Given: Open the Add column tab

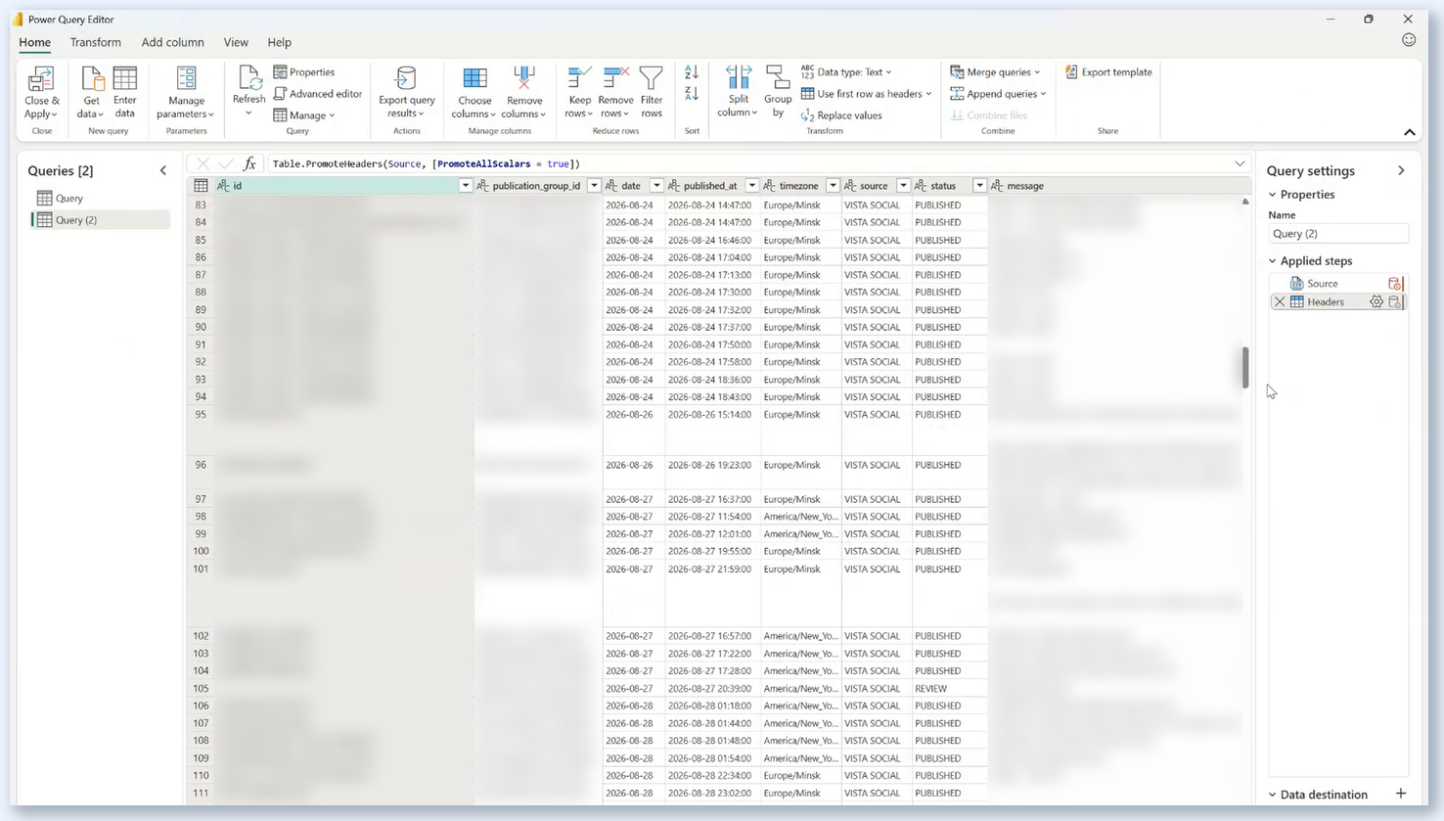Looking at the screenshot, I should 172,42.
